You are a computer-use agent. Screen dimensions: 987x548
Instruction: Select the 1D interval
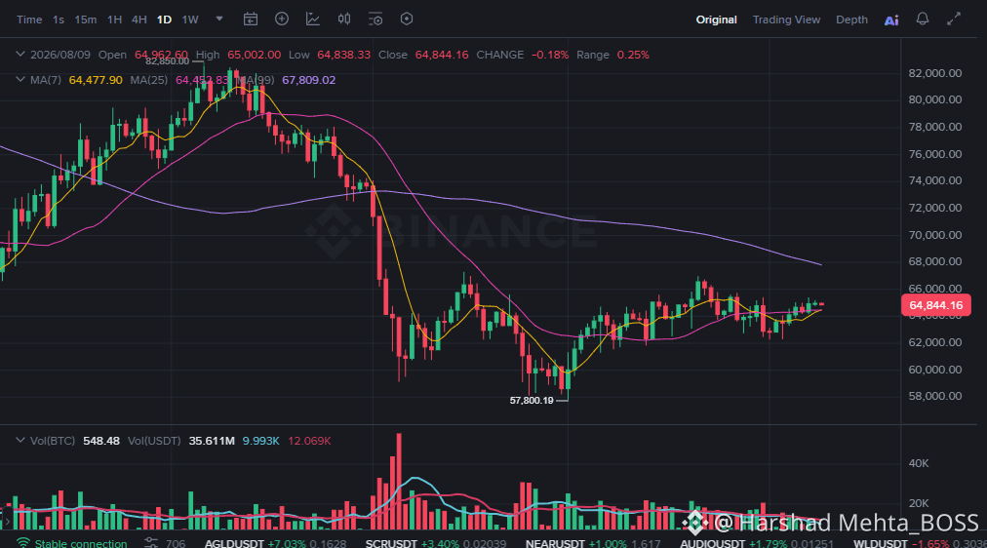[x=164, y=20]
